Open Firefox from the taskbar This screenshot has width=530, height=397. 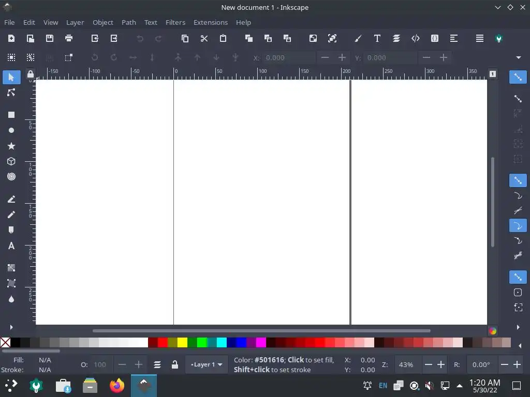tap(117, 386)
